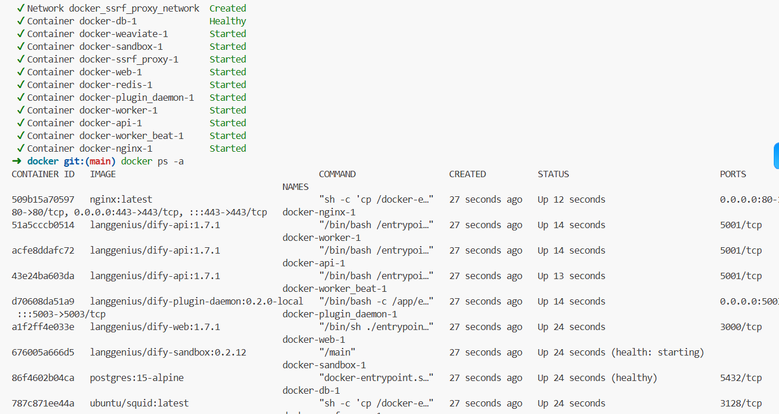Screen dimensions: 779x414
Task: Click green check mark before Container docker-sandbox-1
Action: (x=21, y=47)
